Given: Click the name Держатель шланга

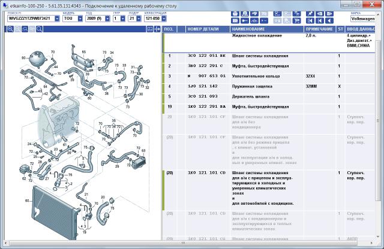Looking at the screenshot, I should pos(251,97).
